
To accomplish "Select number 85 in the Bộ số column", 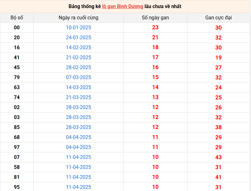I will pos(17,127).
